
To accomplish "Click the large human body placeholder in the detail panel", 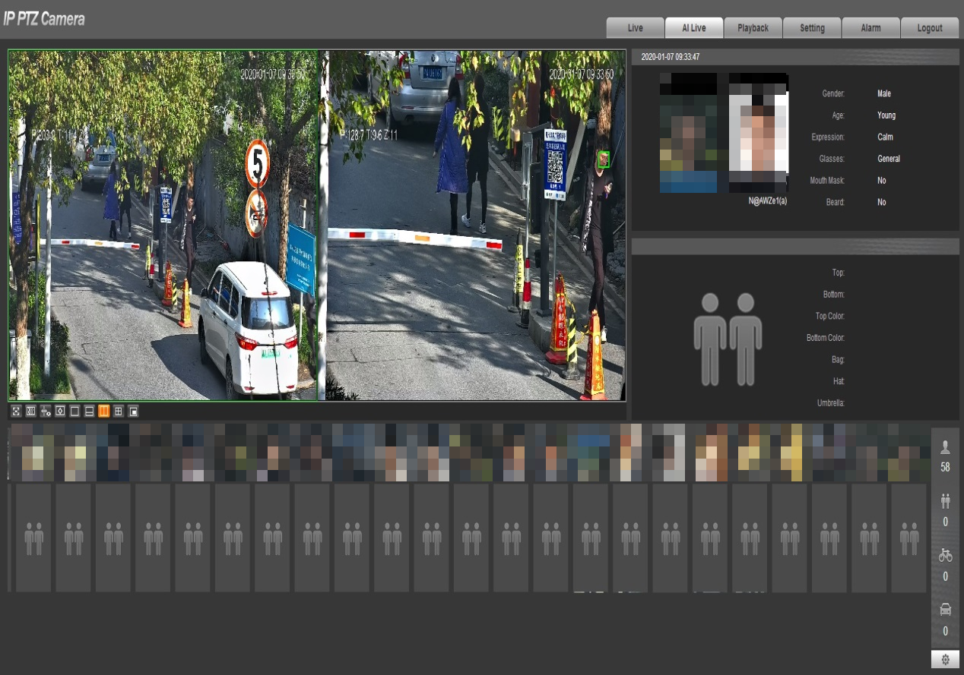I will point(728,339).
